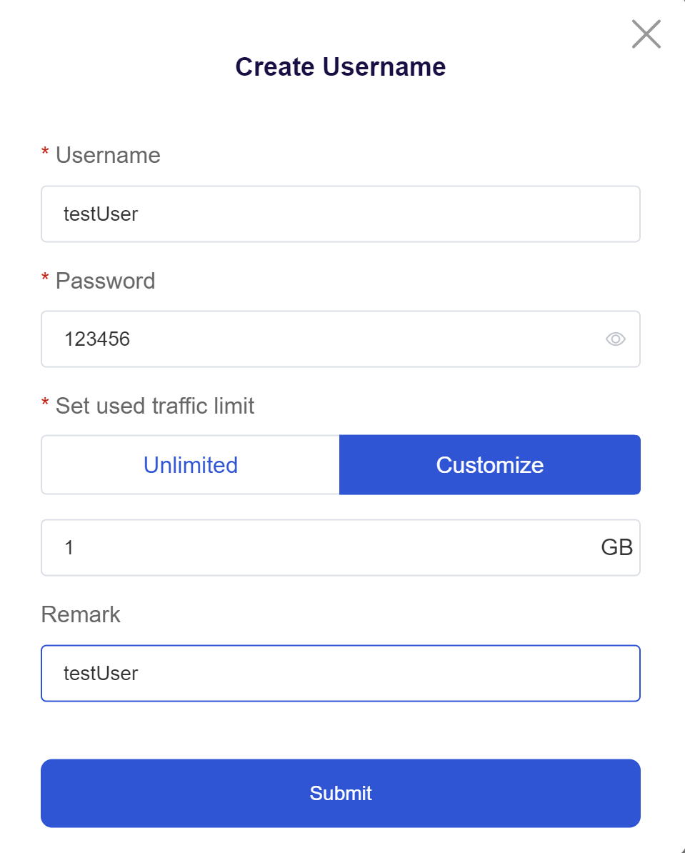Image resolution: width=685 pixels, height=853 pixels.
Task: Click the Create Username heading
Action: click(341, 67)
